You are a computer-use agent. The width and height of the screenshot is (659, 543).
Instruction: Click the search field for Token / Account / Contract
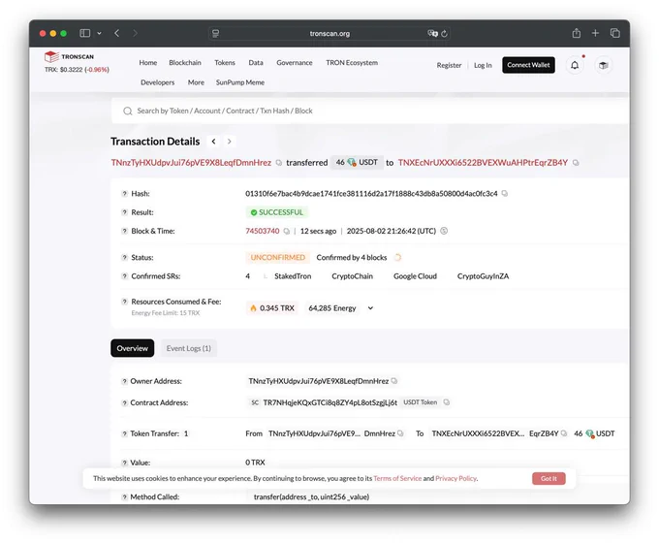pos(370,112)
